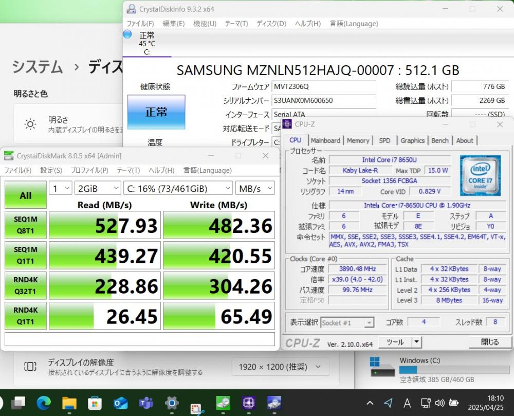The width and height of the screenshot is (514, 416).
Task: Open the 2GiB test size dropdown
Action: click(98, 189)
